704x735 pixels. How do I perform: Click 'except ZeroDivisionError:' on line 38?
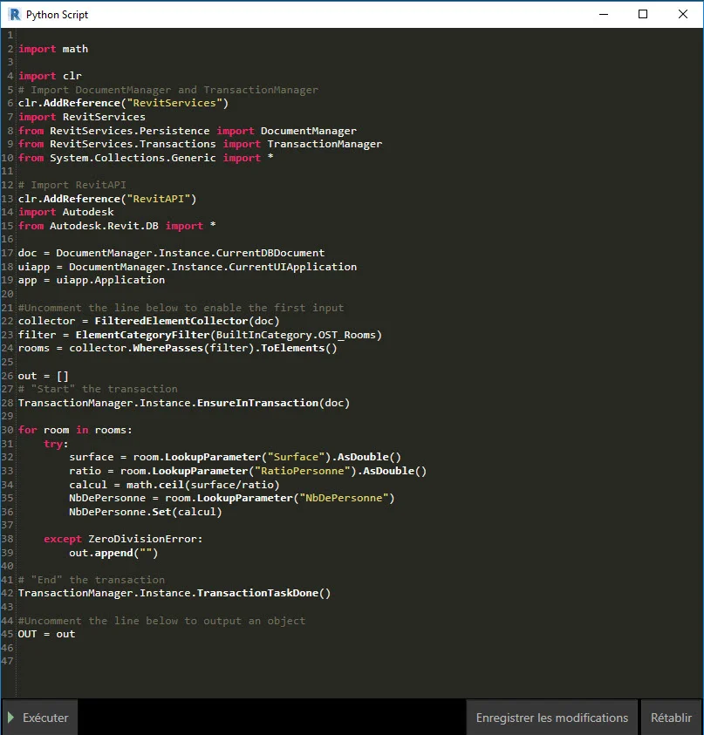point(123,539)
